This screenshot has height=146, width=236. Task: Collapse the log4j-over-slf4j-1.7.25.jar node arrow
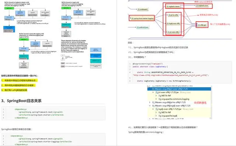click(153, 109)
